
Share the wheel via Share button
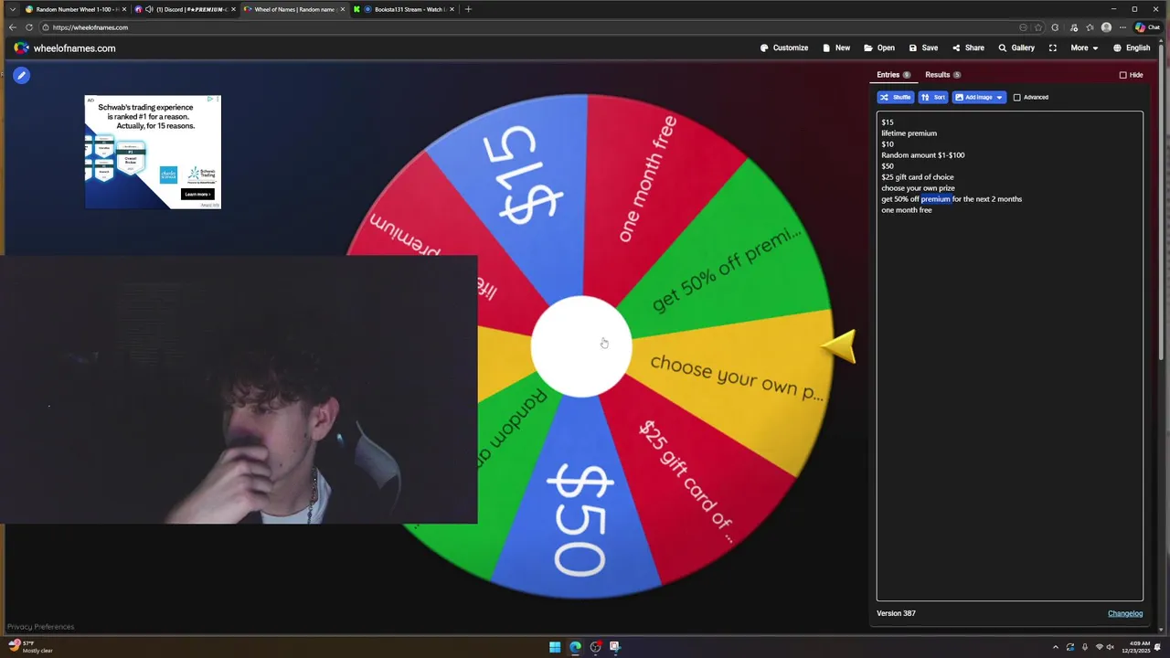[x=968, y=48]
